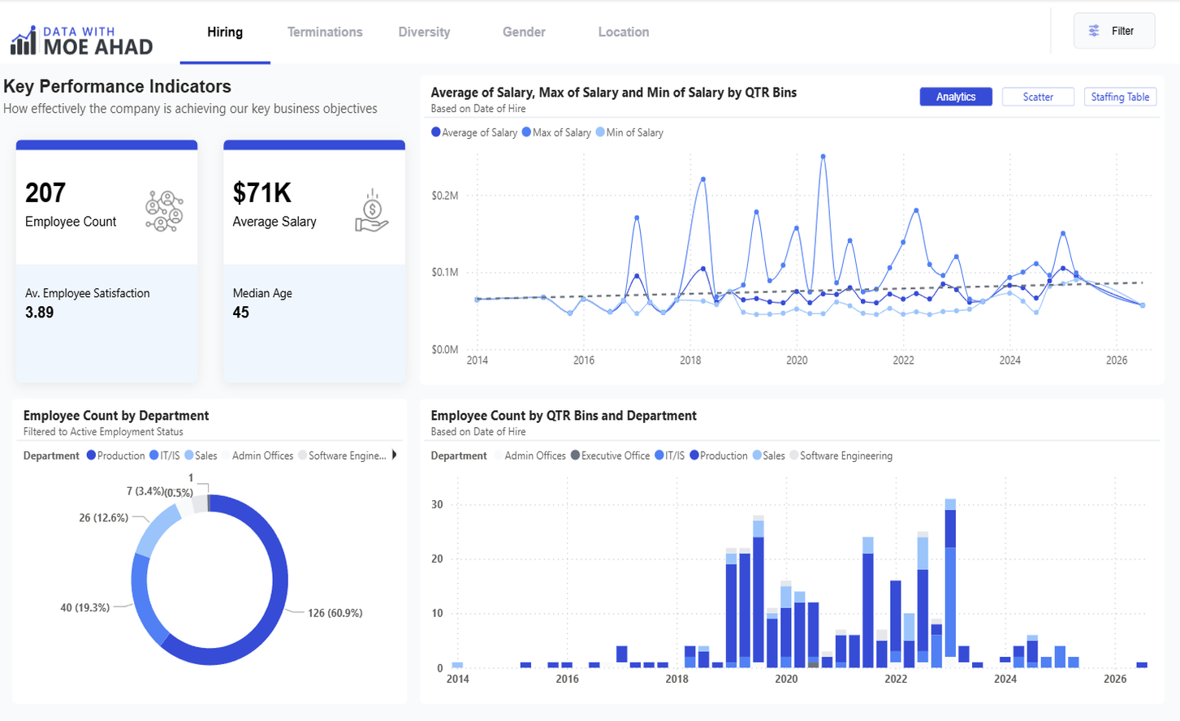
Task: Click Average of Salary legend marker
Action: click(x=436, y=132)
